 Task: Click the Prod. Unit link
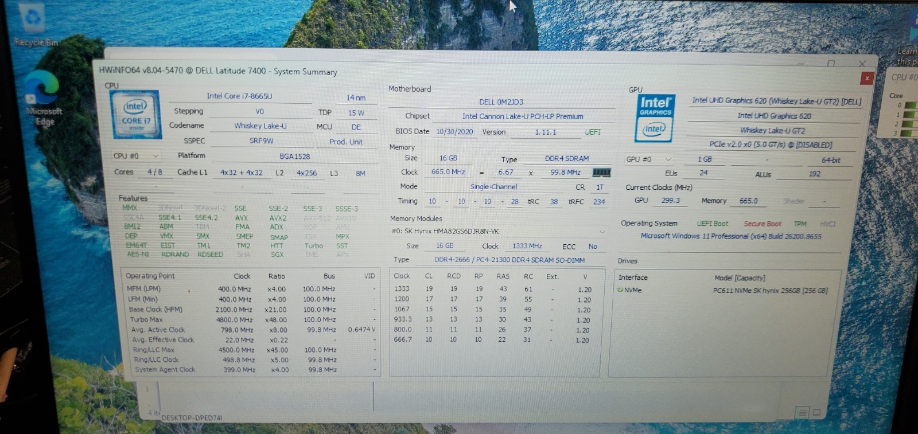click(x=346, y=142)
